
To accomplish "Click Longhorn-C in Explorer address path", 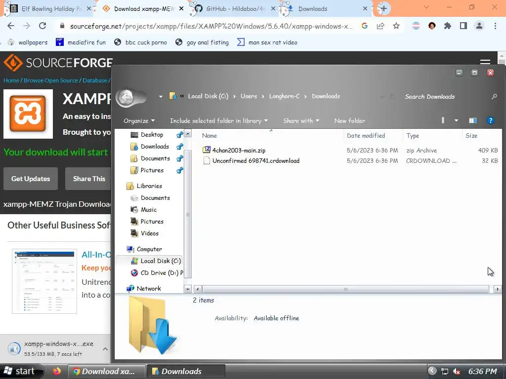I will (284, 96).
